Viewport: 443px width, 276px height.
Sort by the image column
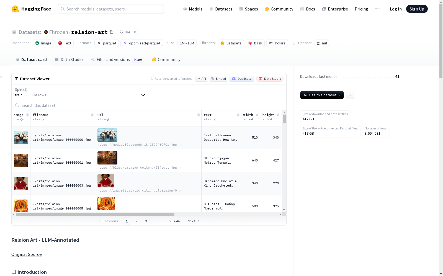(27, 115)
